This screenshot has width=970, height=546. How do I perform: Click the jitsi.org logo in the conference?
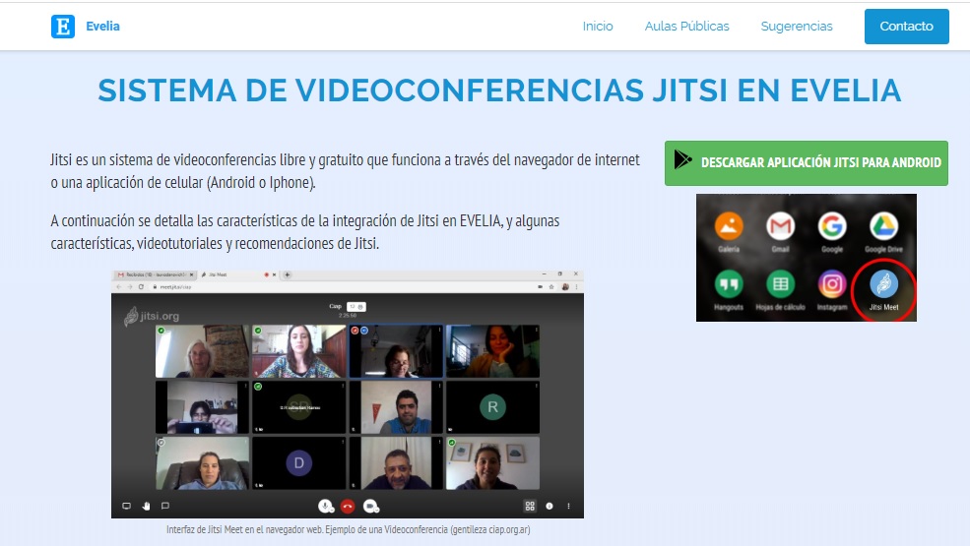point(152,316)
